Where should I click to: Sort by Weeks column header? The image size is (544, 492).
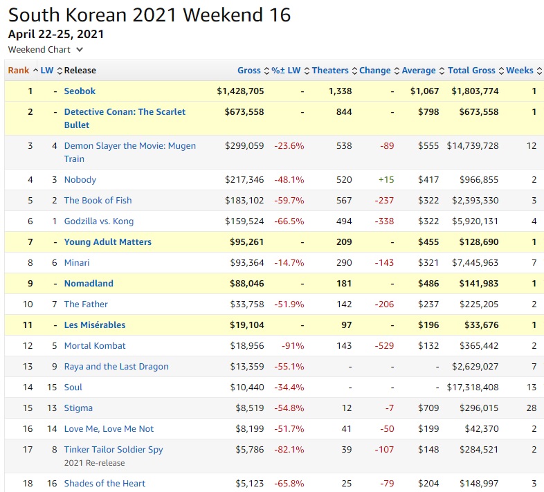(520, 71)
